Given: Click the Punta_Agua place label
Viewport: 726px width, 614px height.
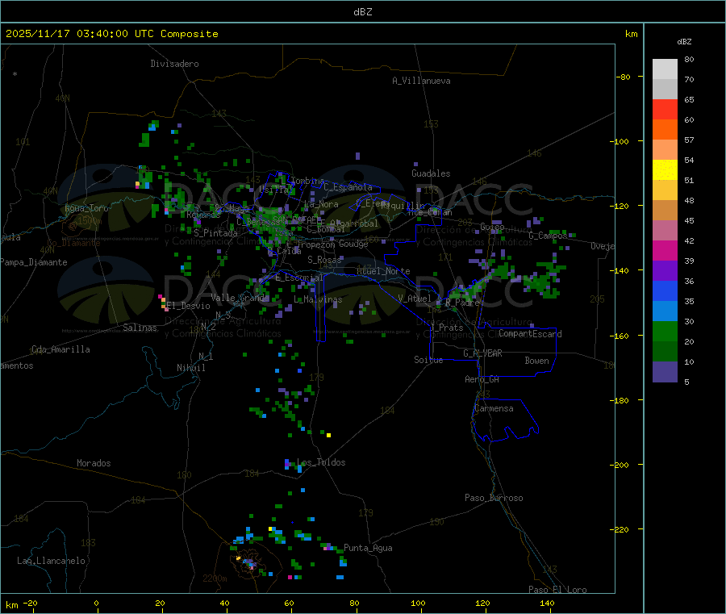Looking at the screenshot, I should coord(368,548).
